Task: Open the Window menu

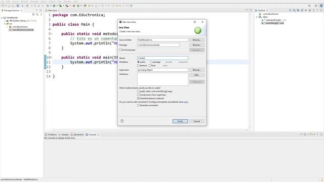Action: click(x=67, y=2)
